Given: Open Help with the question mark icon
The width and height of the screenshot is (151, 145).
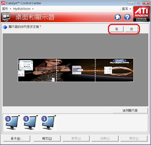Looking at the screenshot, I should [127, 17].
